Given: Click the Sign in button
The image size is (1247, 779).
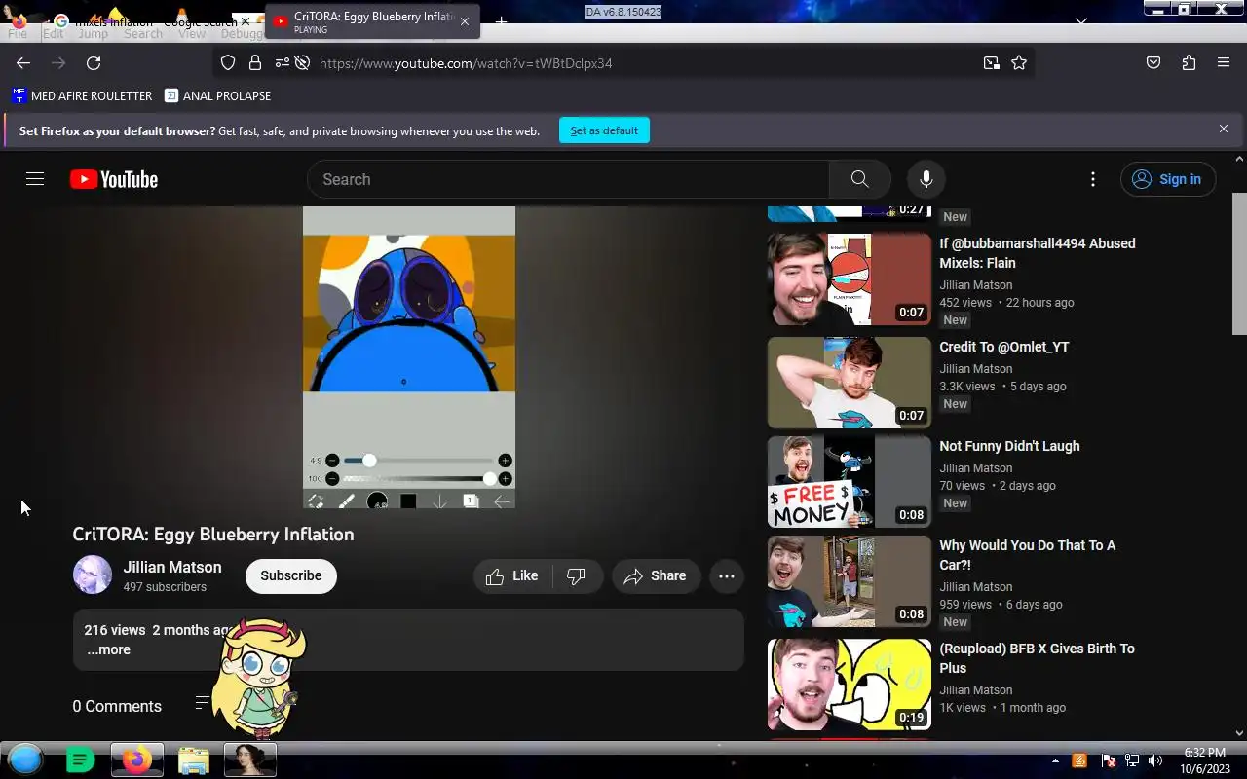Looking at the screenshot, I should tap(1168, 179).
